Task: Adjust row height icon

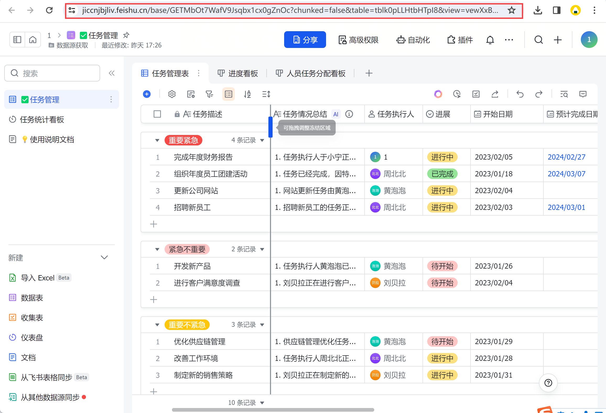Action: (266, 94)
